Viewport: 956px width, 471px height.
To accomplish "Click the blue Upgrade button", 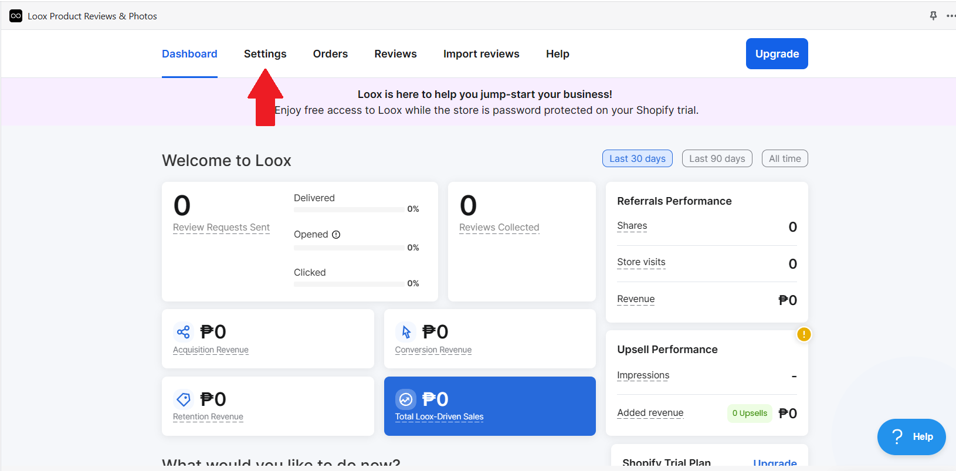I will (x=777, y=54).
